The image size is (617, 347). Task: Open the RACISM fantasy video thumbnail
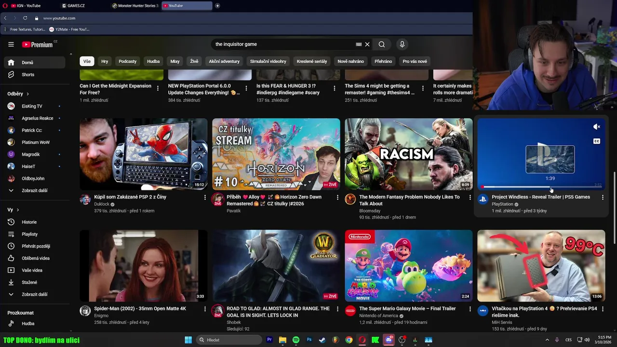pyautogui.click(x=409, y=154)
